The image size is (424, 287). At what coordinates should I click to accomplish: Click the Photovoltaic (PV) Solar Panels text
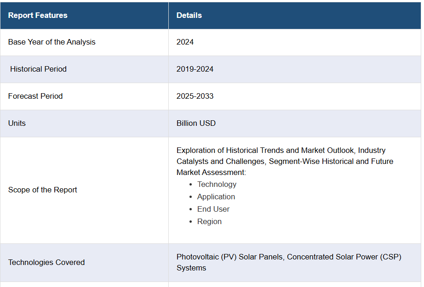(230, 257)
